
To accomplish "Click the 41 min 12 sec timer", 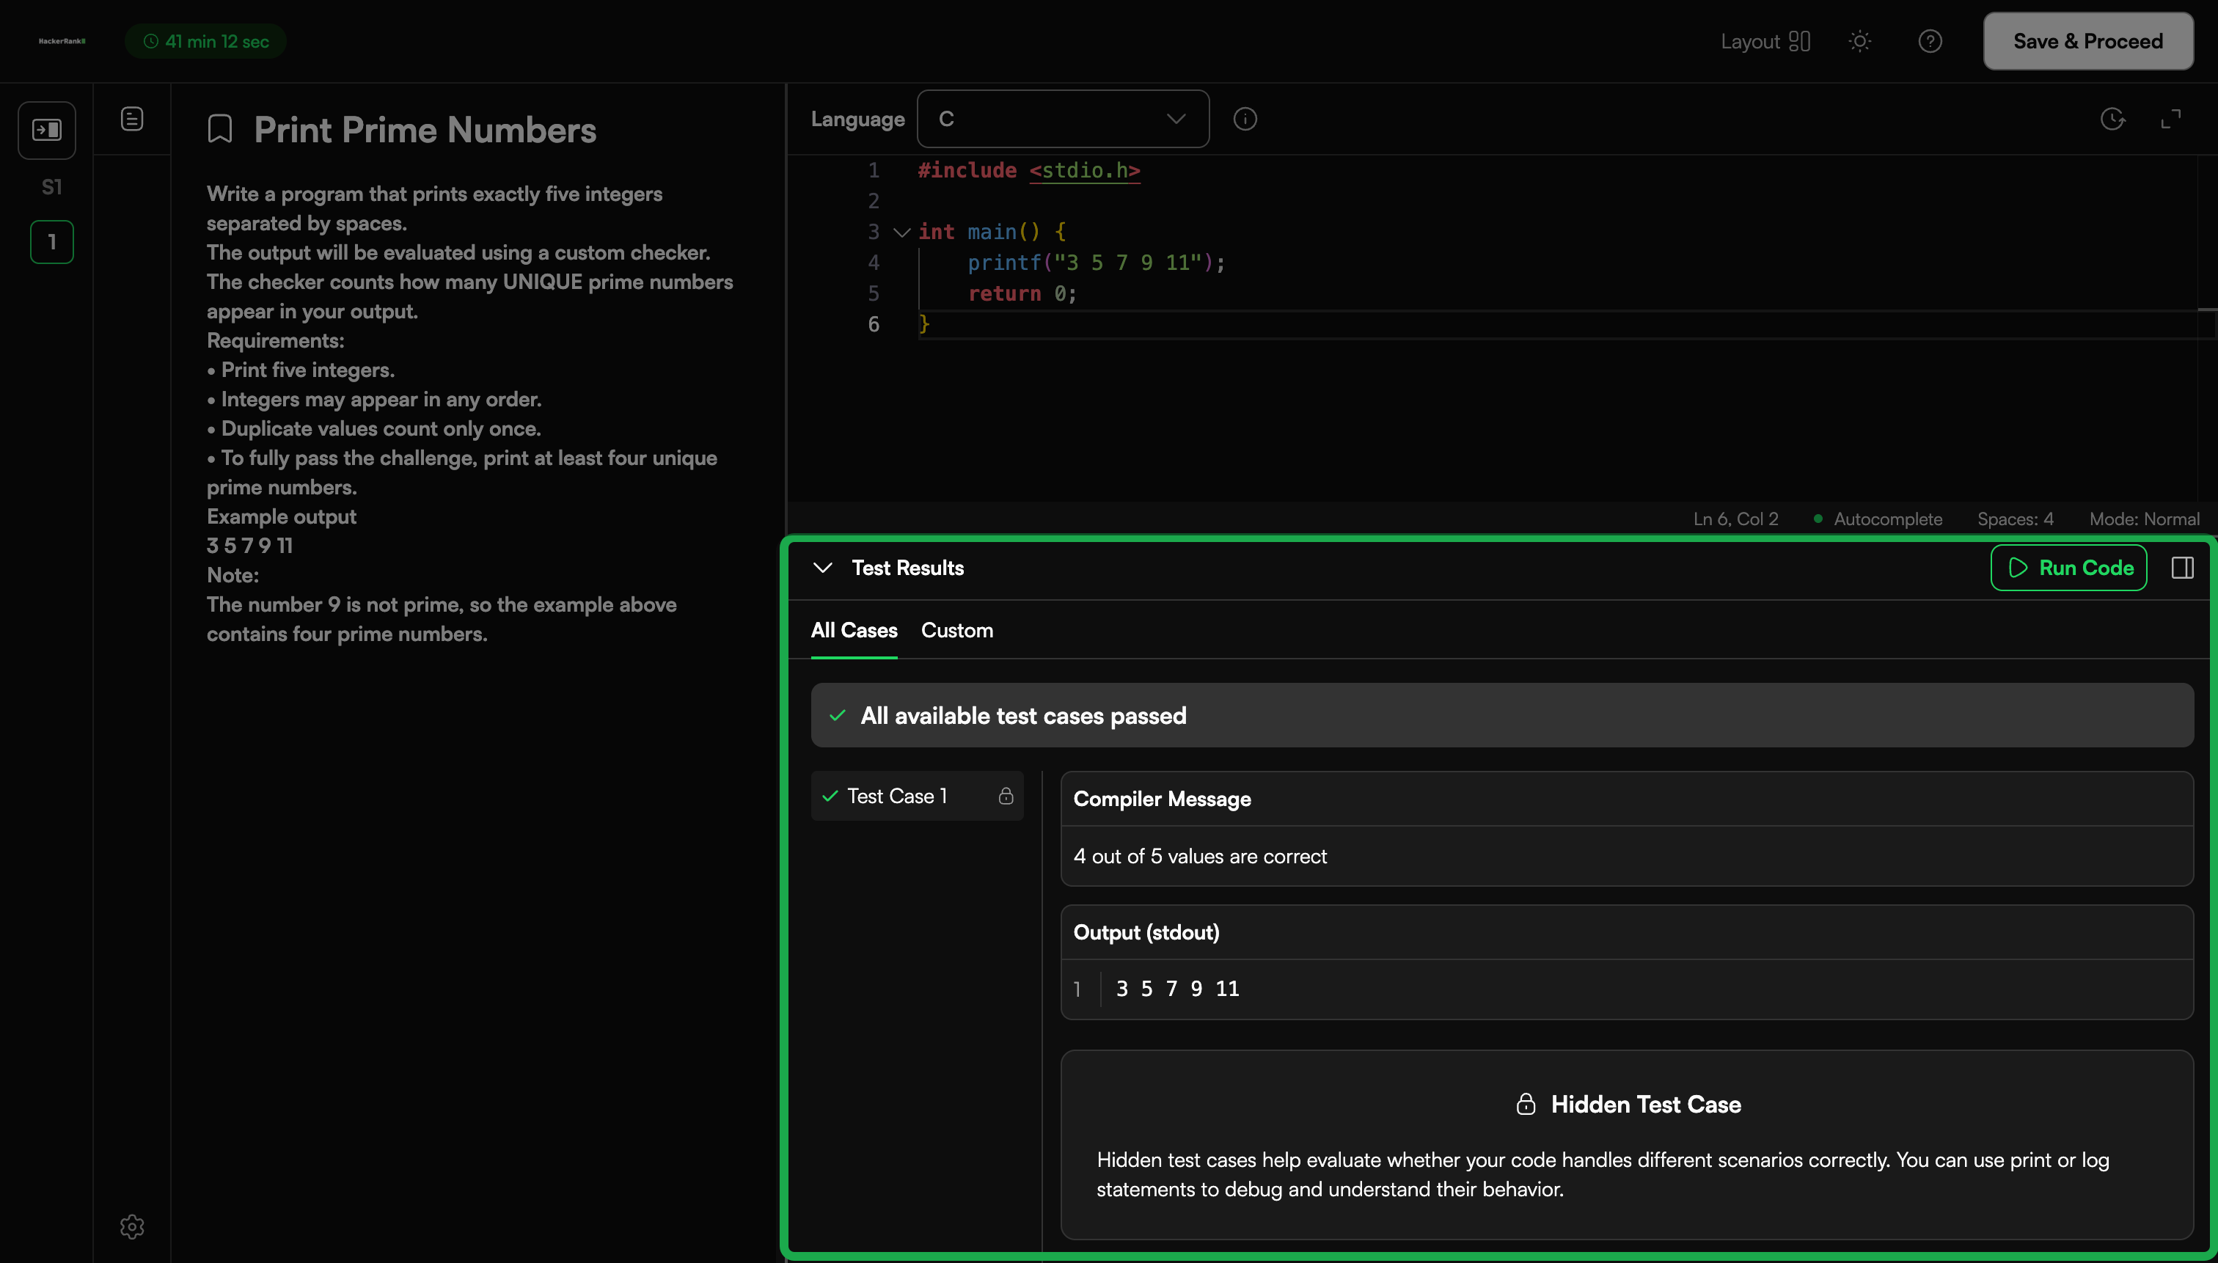I will click(x=205, y=41).
